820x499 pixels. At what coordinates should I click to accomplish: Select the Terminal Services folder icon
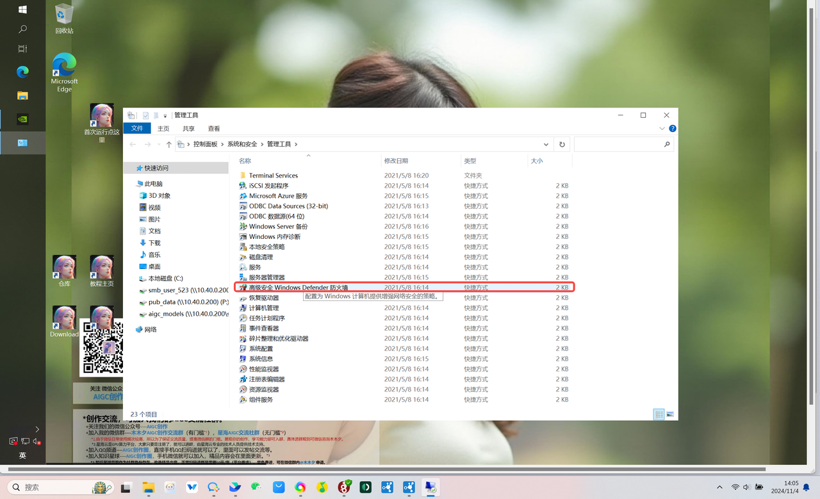[243, 176]
